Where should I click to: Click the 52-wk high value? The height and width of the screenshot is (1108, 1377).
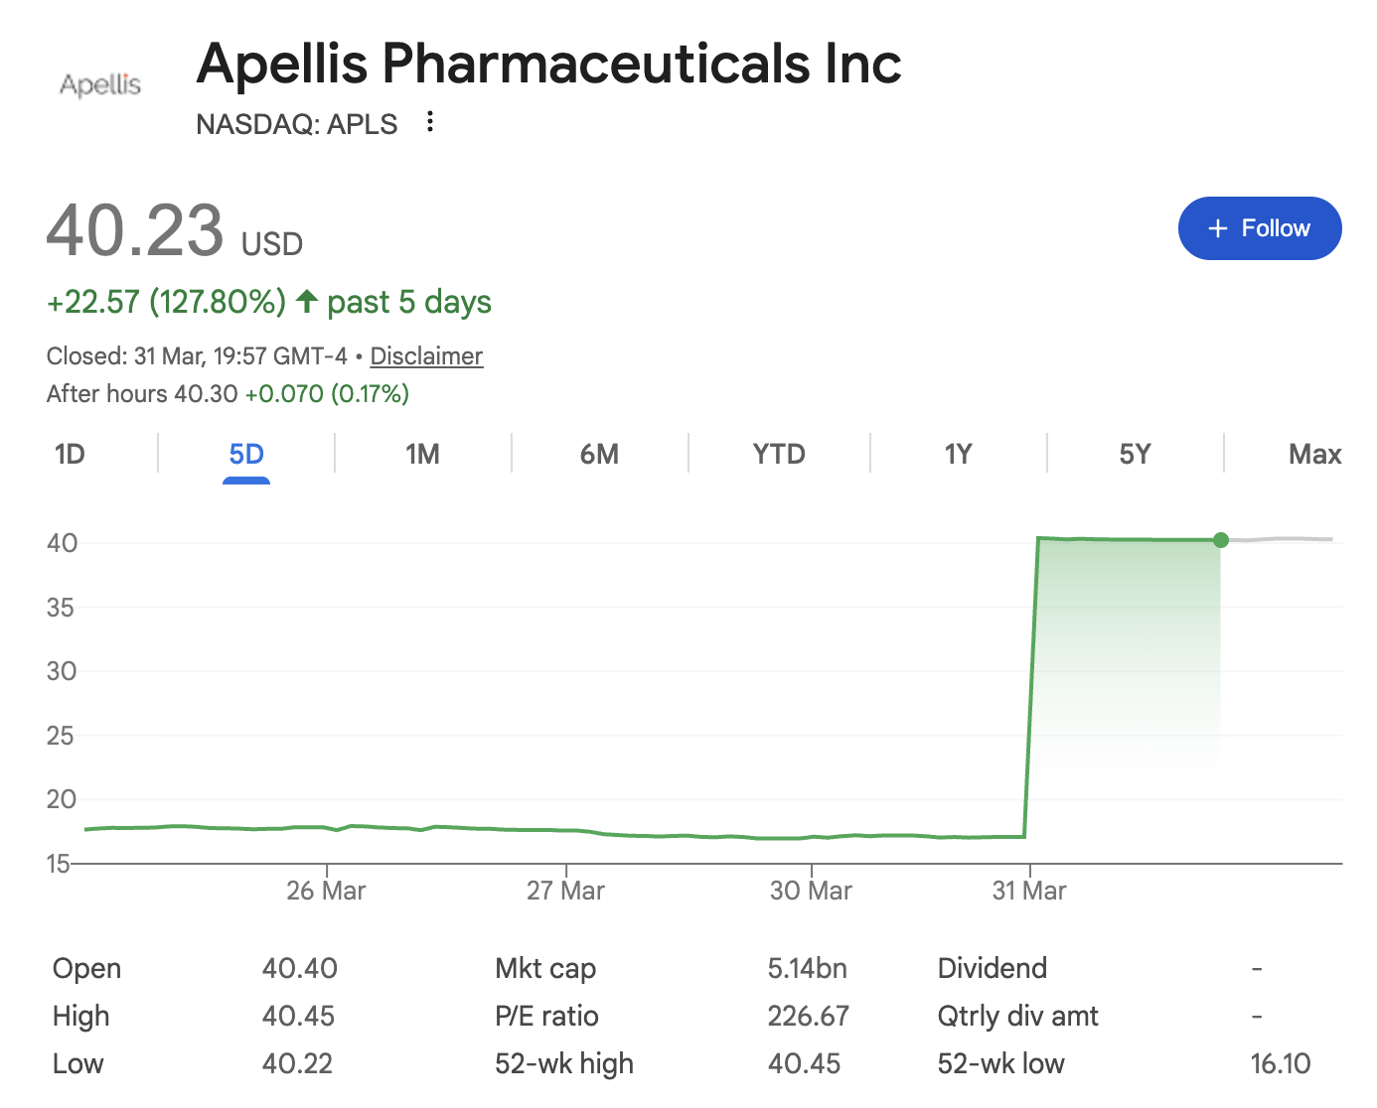point(806,1062)
